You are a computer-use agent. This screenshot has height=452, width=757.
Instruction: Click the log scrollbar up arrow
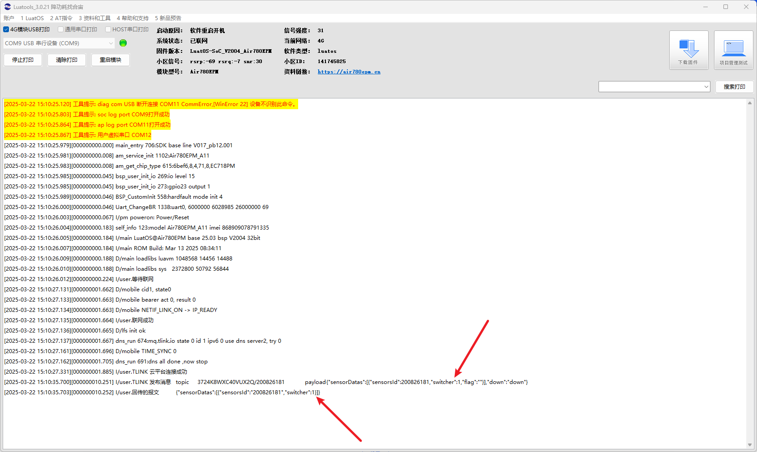click(750, 103)
